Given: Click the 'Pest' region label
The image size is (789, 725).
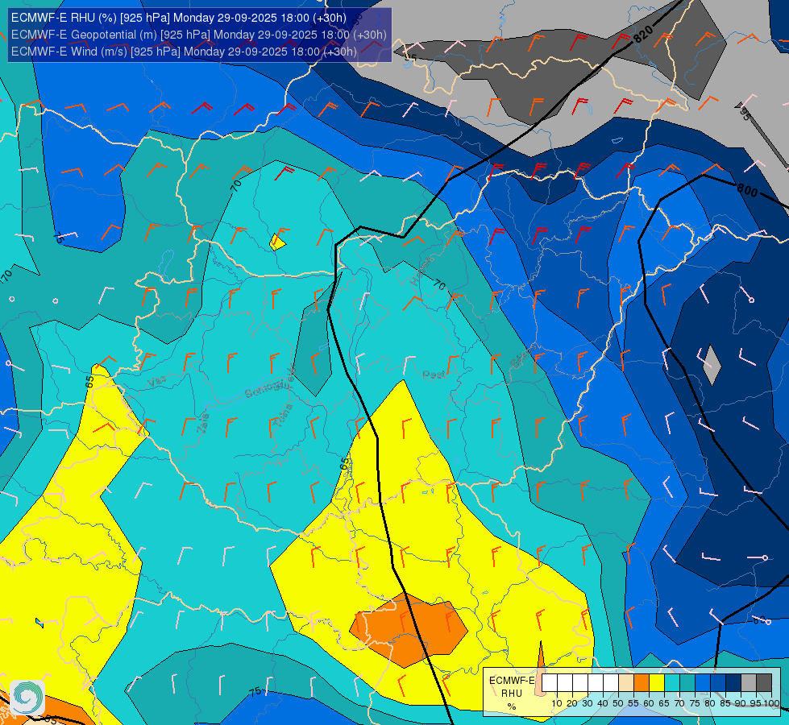Looking at the screenshot, I should pos(434,375).
